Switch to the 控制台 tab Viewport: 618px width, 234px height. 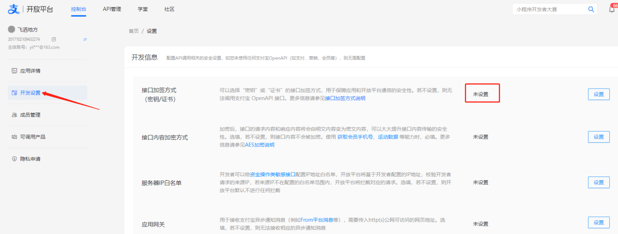pyautogui.click(x=79, y=9)
